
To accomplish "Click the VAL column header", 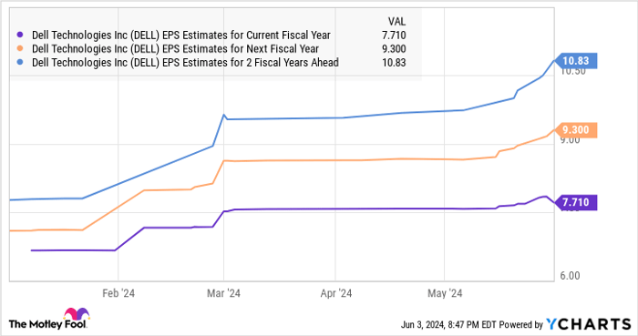I will point(396,22).
